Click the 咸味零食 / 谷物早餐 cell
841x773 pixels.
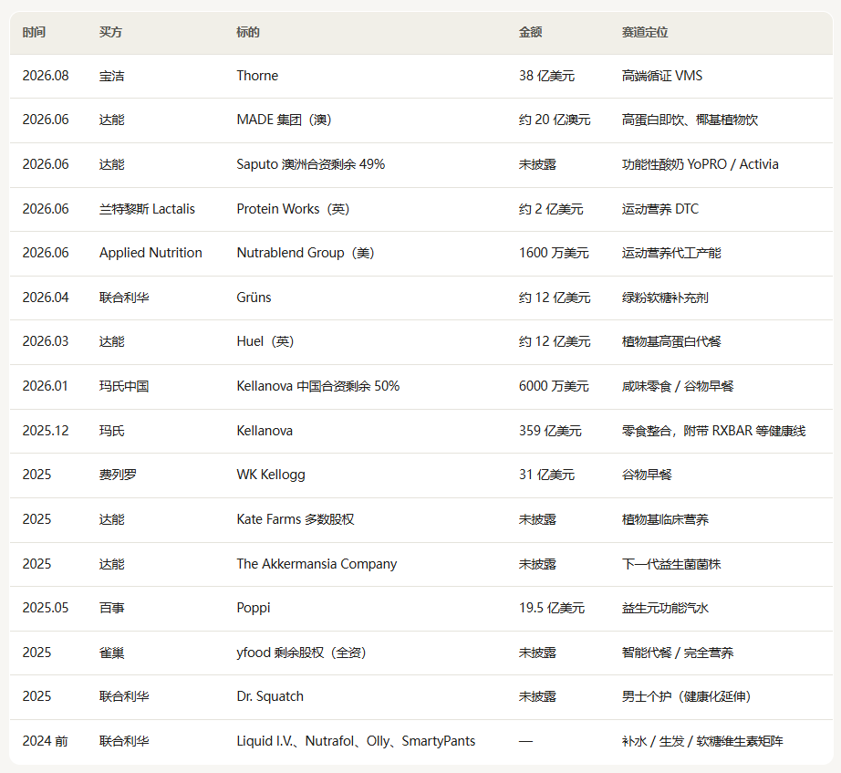click(x=678, y=386)
